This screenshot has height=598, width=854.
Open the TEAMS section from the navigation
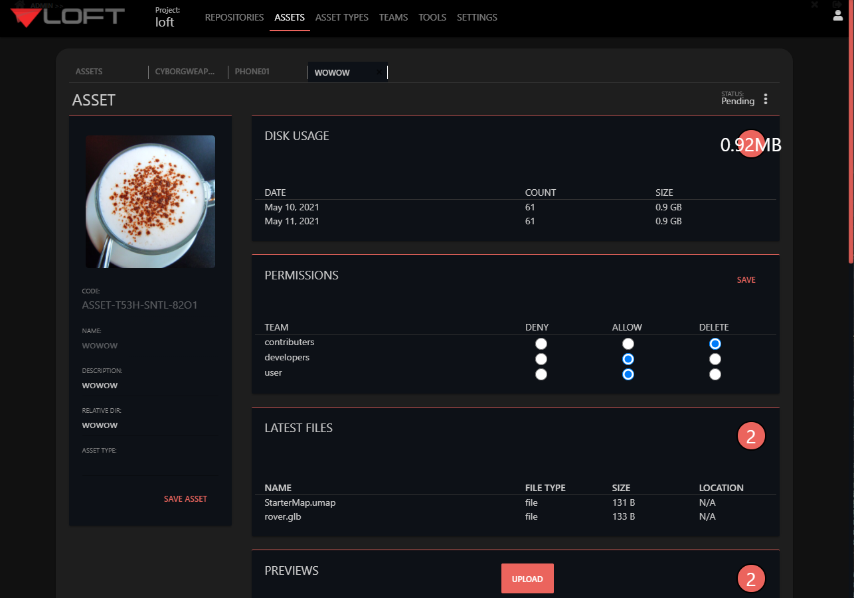393,17
